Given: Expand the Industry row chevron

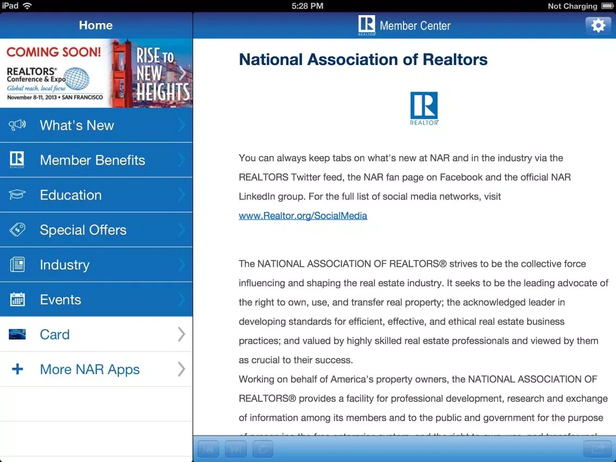Looking at the screenshot, I should [x=182, y=265].
